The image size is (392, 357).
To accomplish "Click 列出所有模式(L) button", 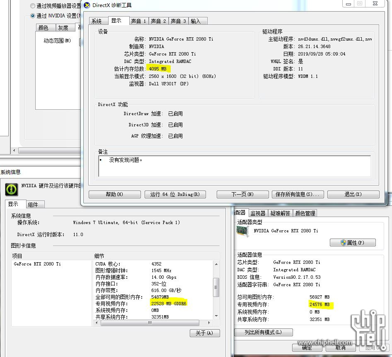I will (264, 332).
